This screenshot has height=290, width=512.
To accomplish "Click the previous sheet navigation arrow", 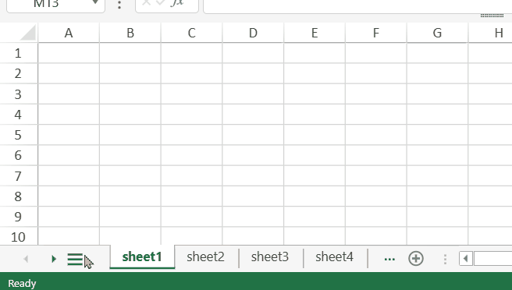I will [26, 259].
